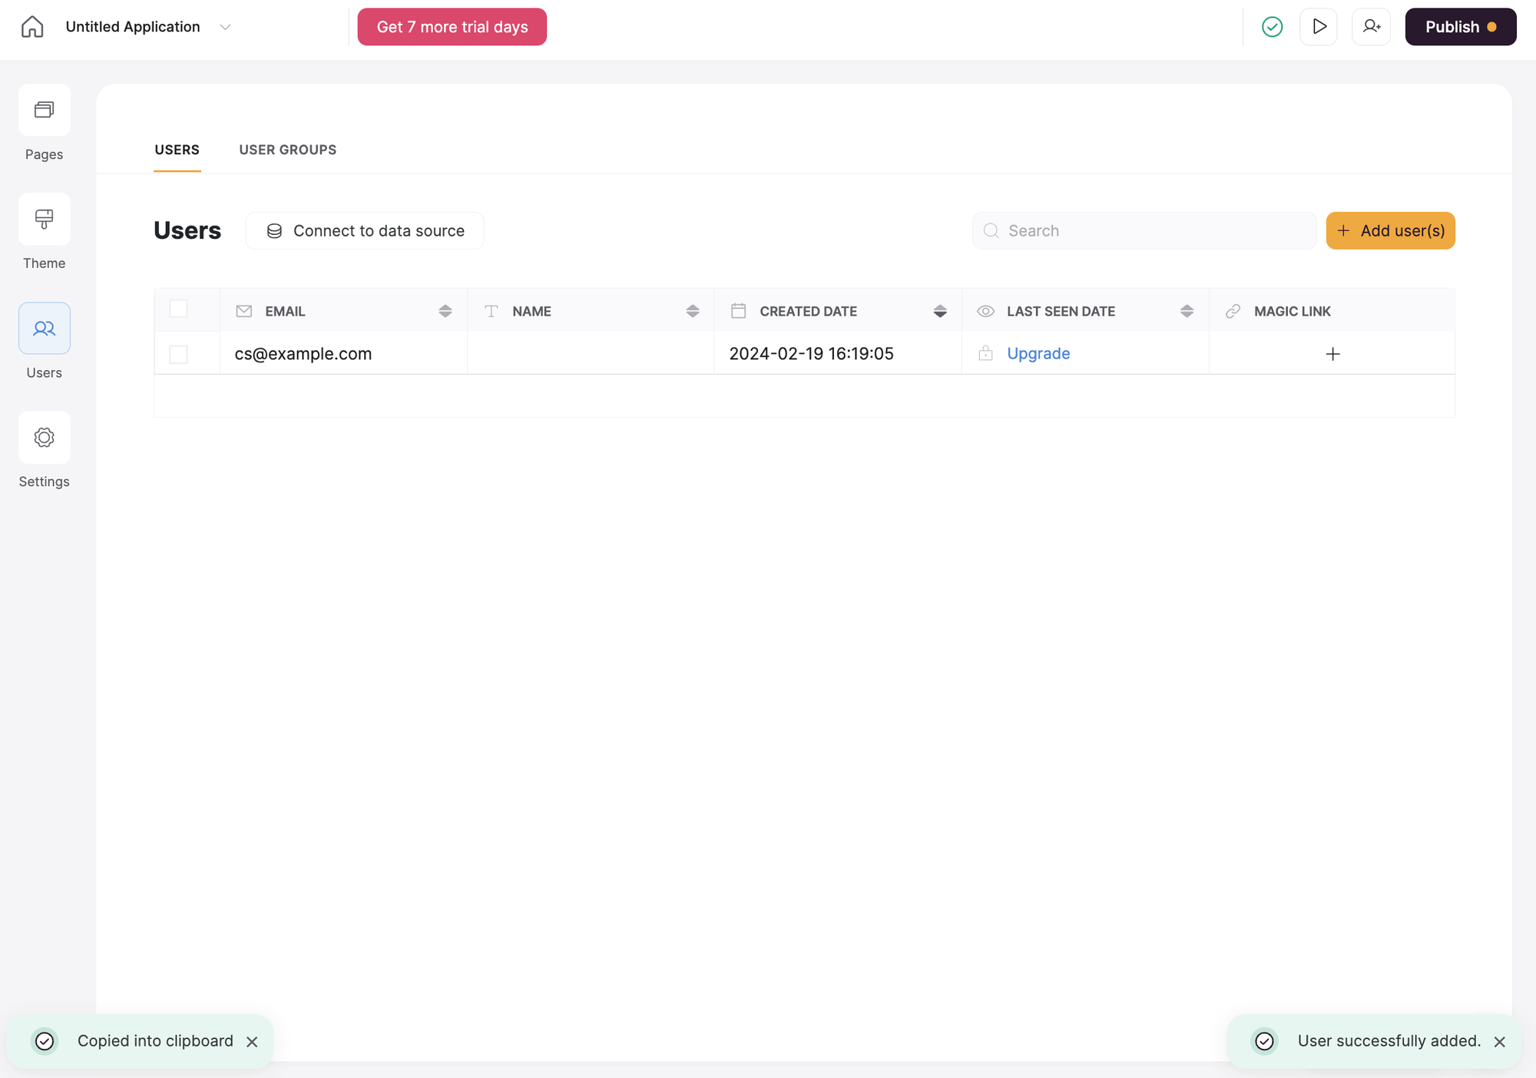1536x1078 pixels.
Task: Expand the Untitled Application dropdown chevron
Action: 225,27
